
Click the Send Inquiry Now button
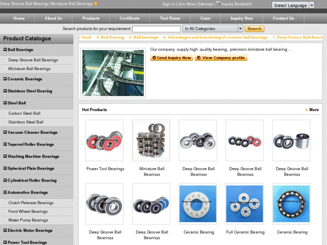171,58
